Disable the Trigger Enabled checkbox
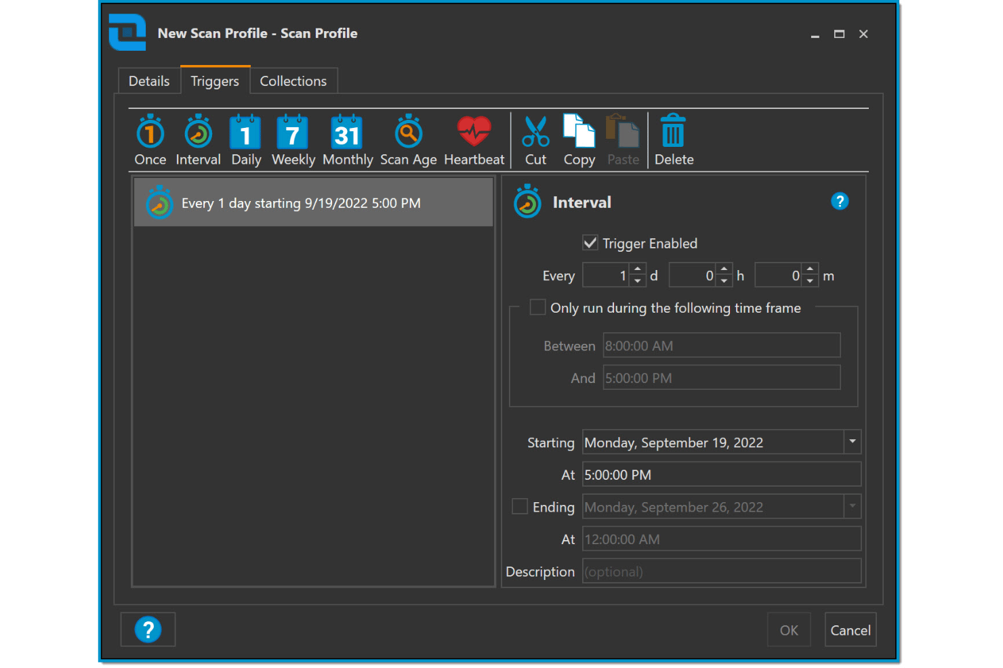The width and height of the screenshot is (1003, 668). pos(590,242)
